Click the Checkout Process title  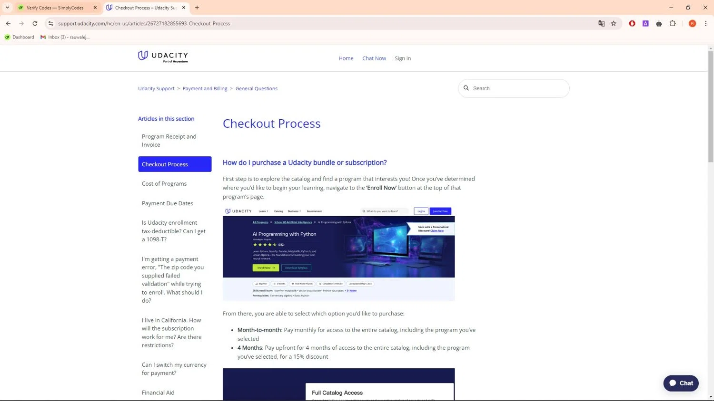click(x=272, y=124)
